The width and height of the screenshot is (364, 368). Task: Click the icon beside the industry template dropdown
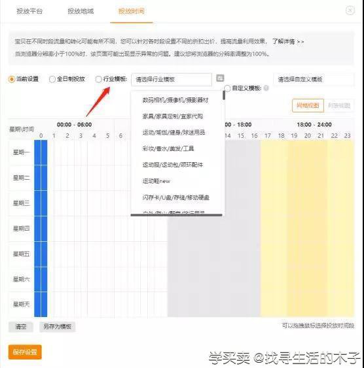pos(220,78)
